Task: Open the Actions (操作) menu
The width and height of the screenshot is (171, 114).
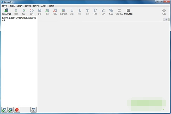Action: tap(36, 6)
